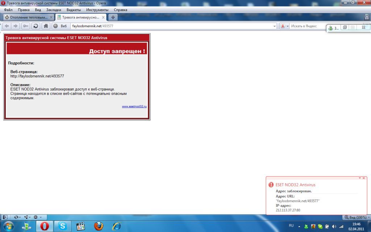Open Media Player Classic taskbar icon
This screenshot has width=371, height=232.
(80, 226)
